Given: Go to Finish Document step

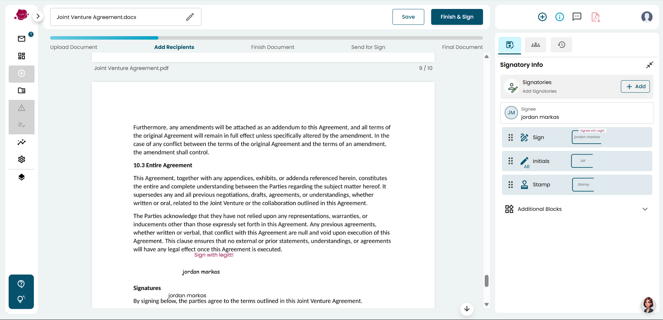Looking at the screenshot, I should [273, 47].
